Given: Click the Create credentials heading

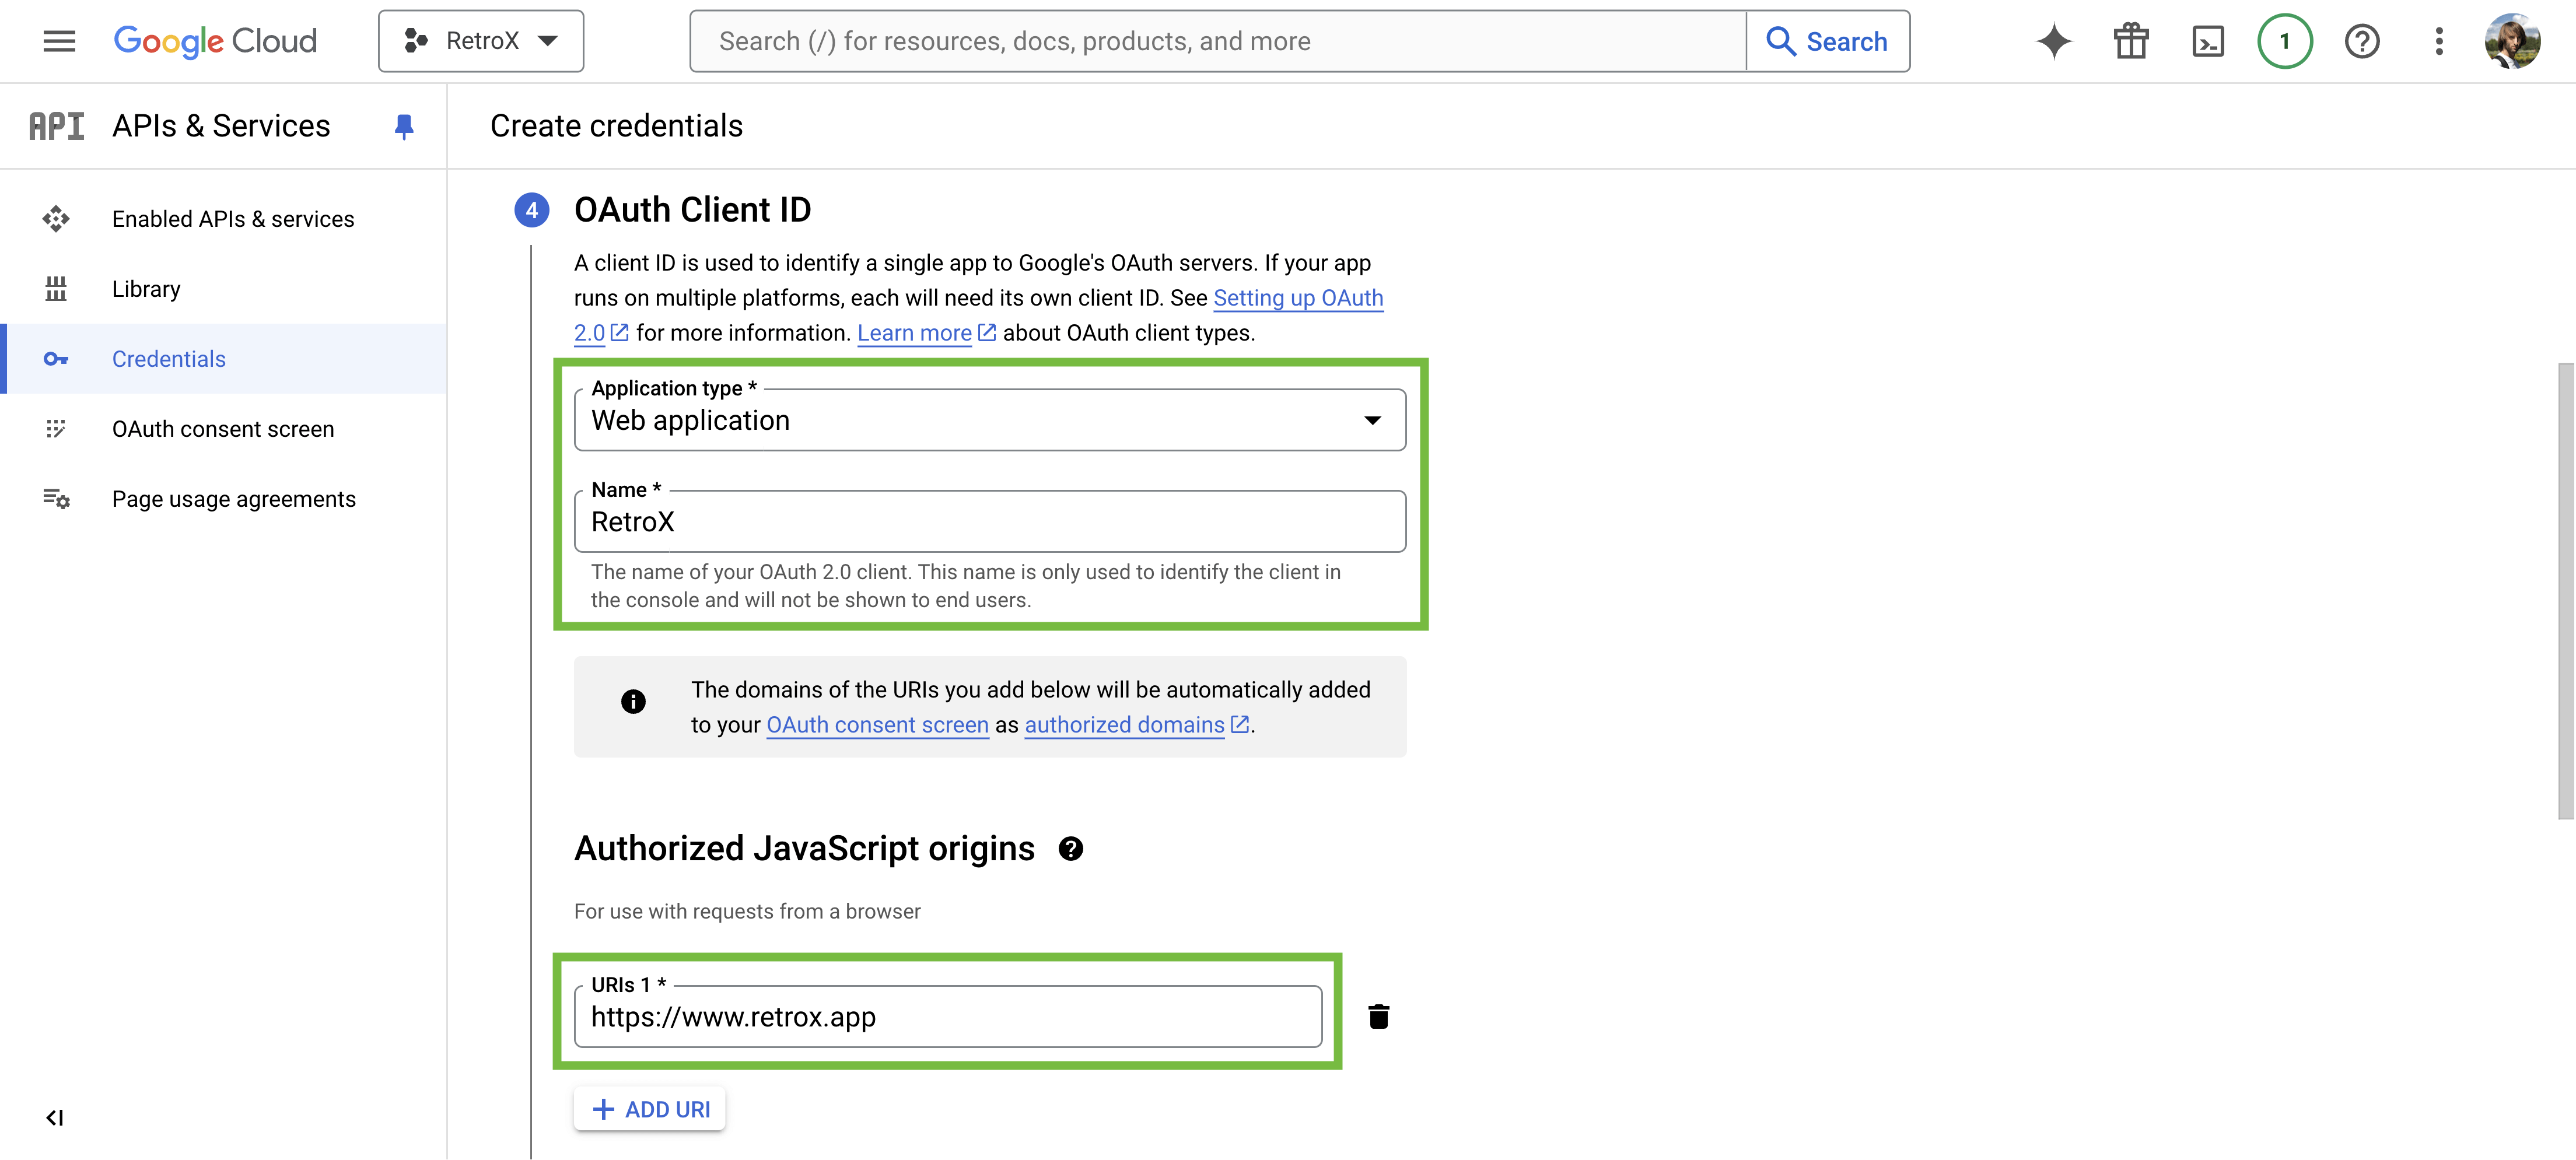Looking at the screenshot, I should click(616, 126).
